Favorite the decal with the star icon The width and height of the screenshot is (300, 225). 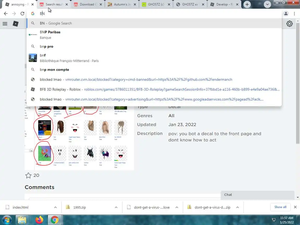(28, 175)
